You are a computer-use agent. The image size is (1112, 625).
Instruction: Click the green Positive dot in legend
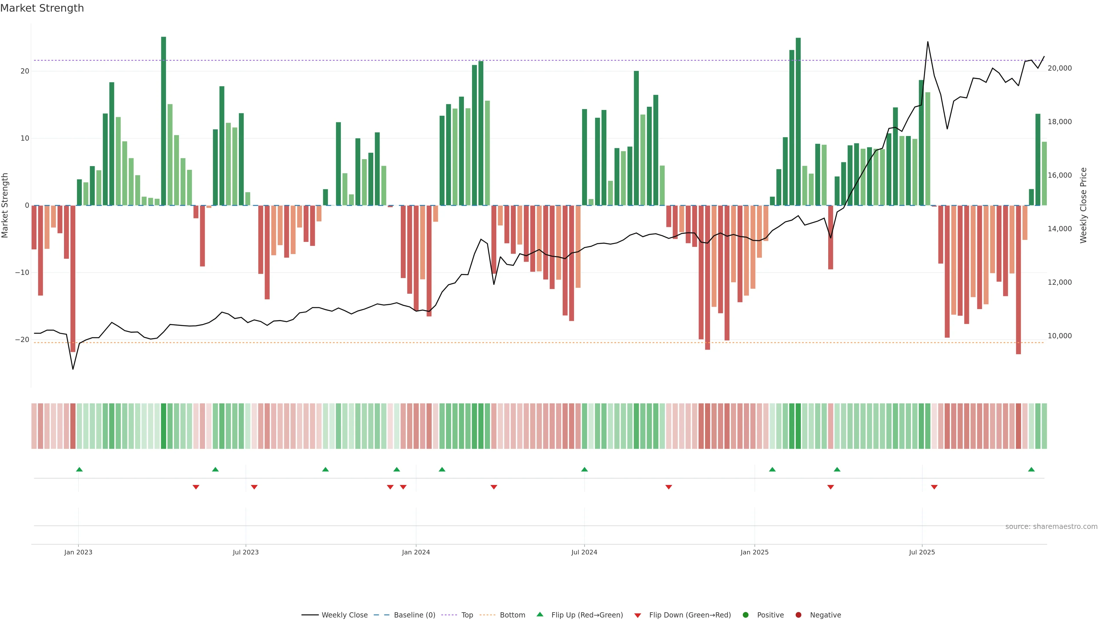point(745,615)
